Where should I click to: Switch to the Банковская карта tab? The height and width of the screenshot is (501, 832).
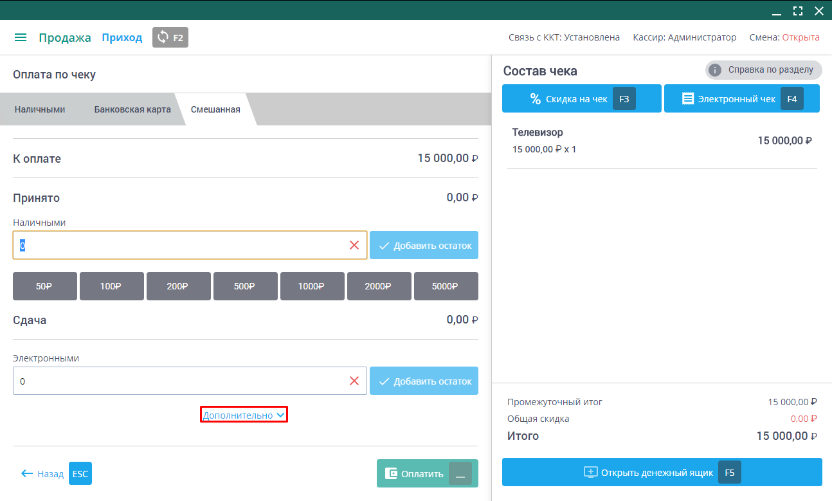(x=132, y=109)
